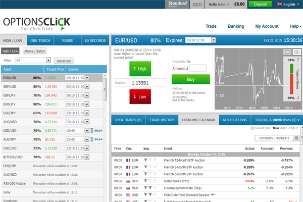Image resolution: width=303 pixels, height=202 pixels.
Task: Open the OPEN TRADES (0) tab
Action: pyautogui.click(x=128, y=120)
